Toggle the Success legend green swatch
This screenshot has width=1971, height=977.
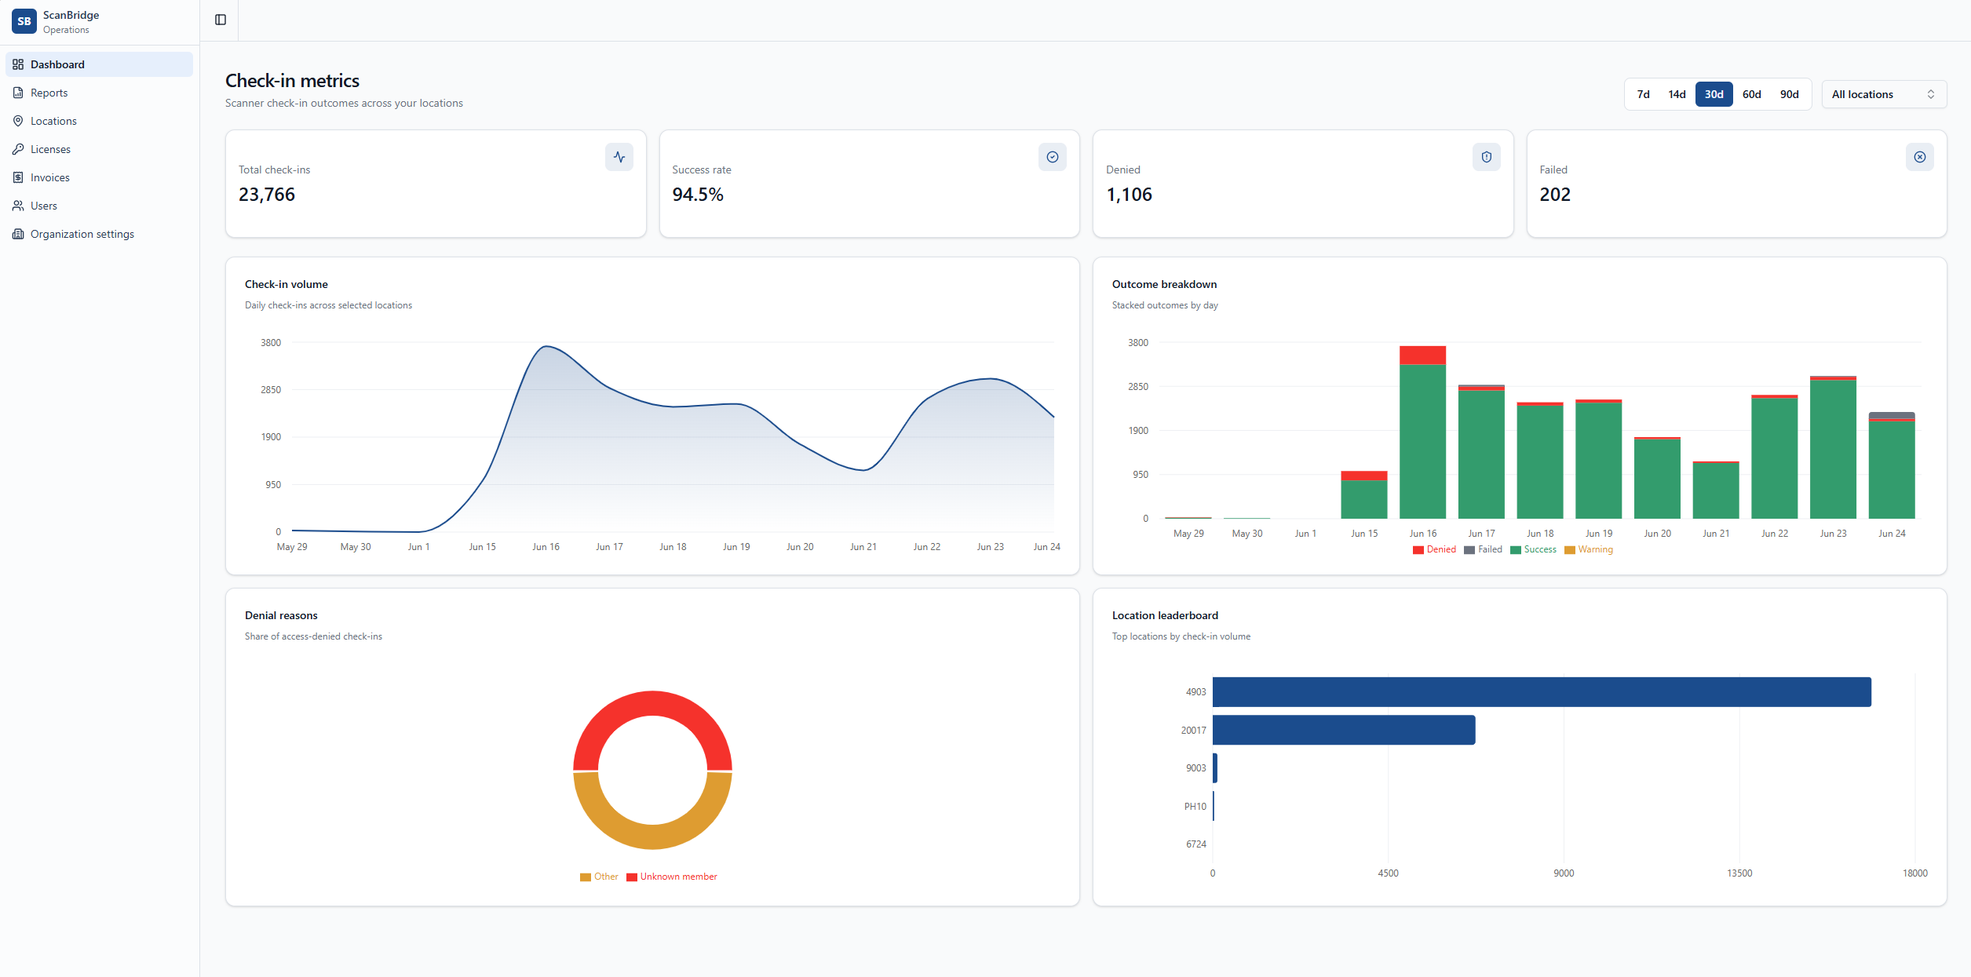tap(1516, 550)
